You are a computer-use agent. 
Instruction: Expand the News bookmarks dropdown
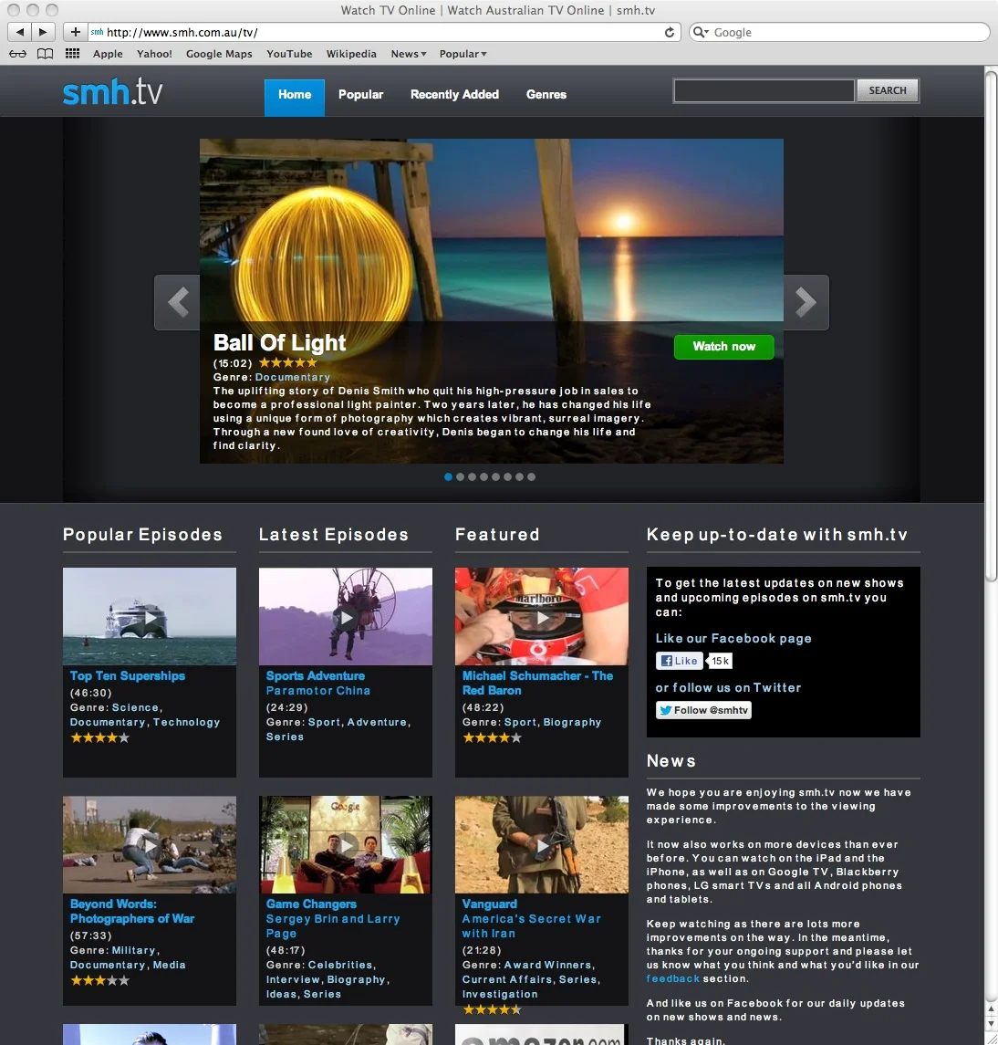click(x=409, y=54)
